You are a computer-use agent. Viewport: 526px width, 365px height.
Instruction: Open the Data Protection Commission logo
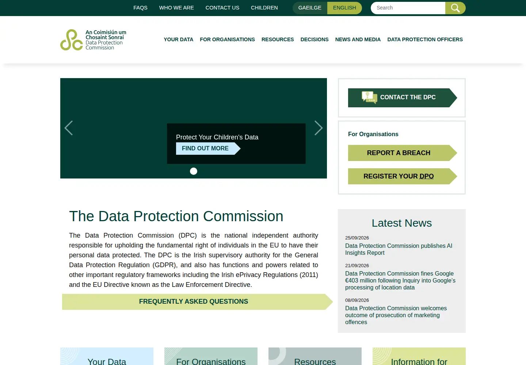pyautogui.click(x=94, y=40)
